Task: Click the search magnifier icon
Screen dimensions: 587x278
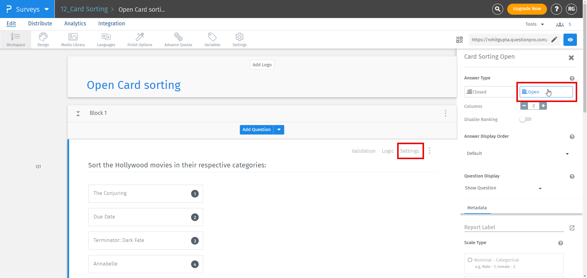Action: tap(498, 9)
